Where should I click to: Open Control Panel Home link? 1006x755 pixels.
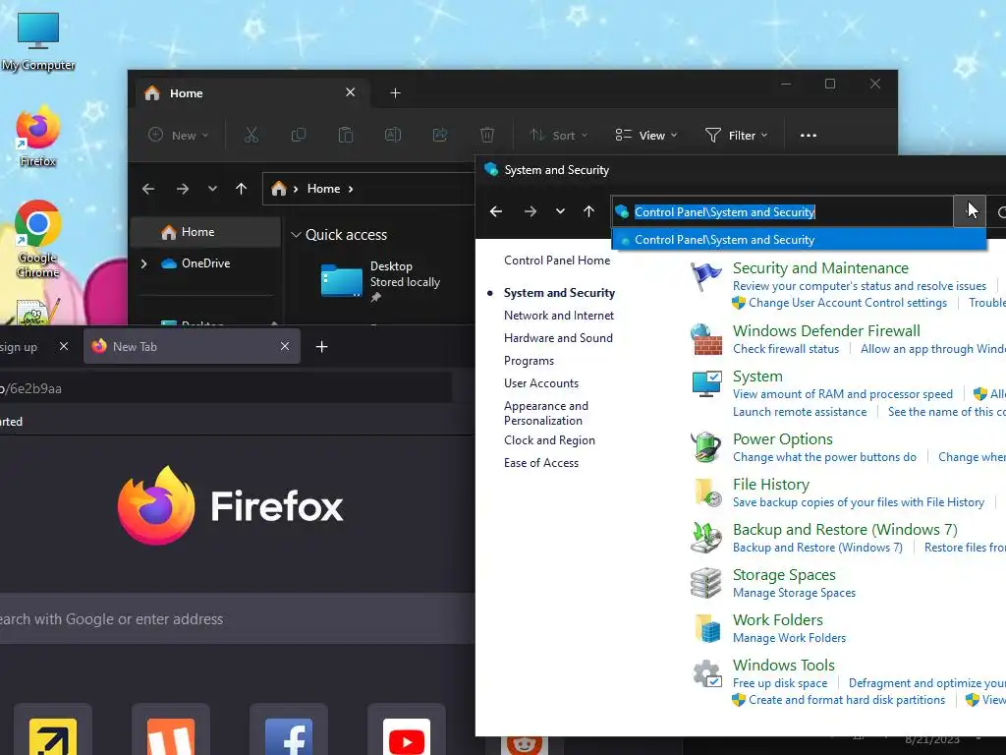click(557, 260)
